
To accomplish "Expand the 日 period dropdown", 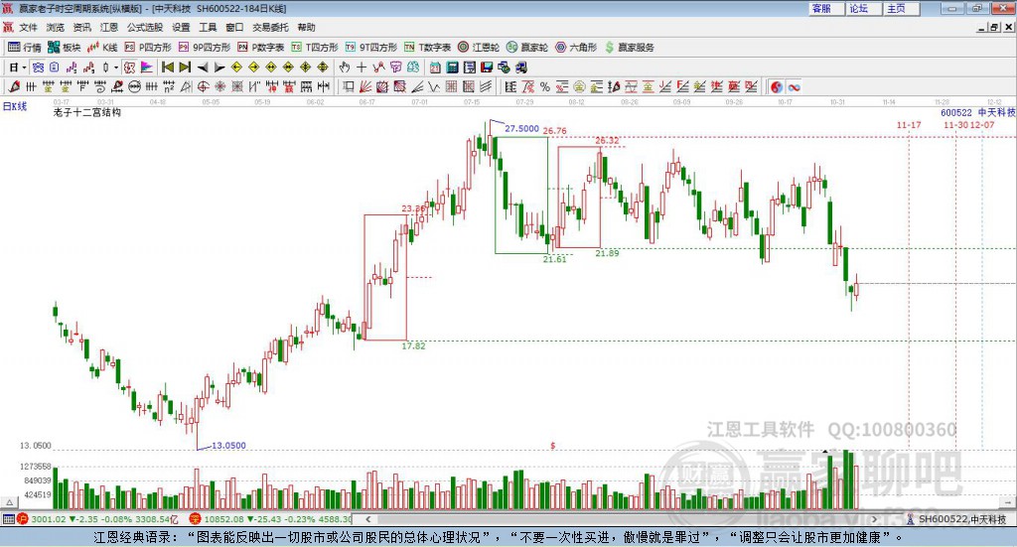I will (24, 67).
